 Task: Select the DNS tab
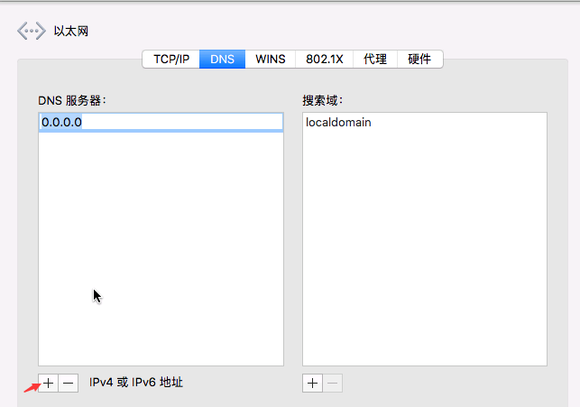click(x=222, y=59)
